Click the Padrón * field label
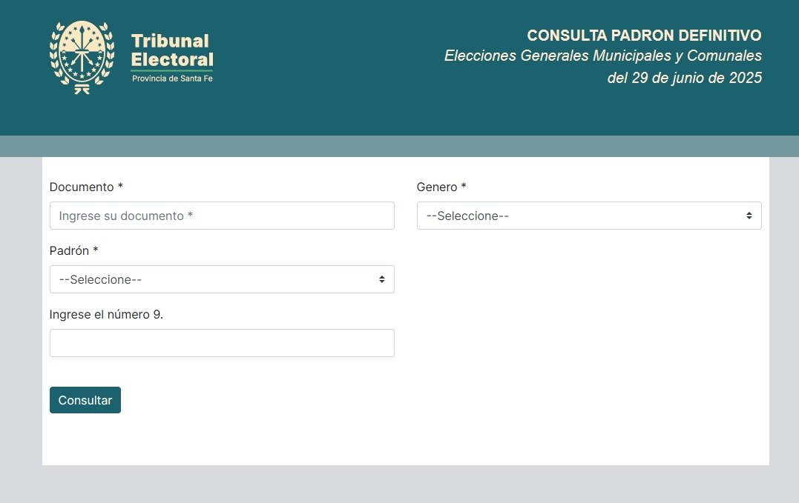Screen dimensions: 799x503 [74, 251]
